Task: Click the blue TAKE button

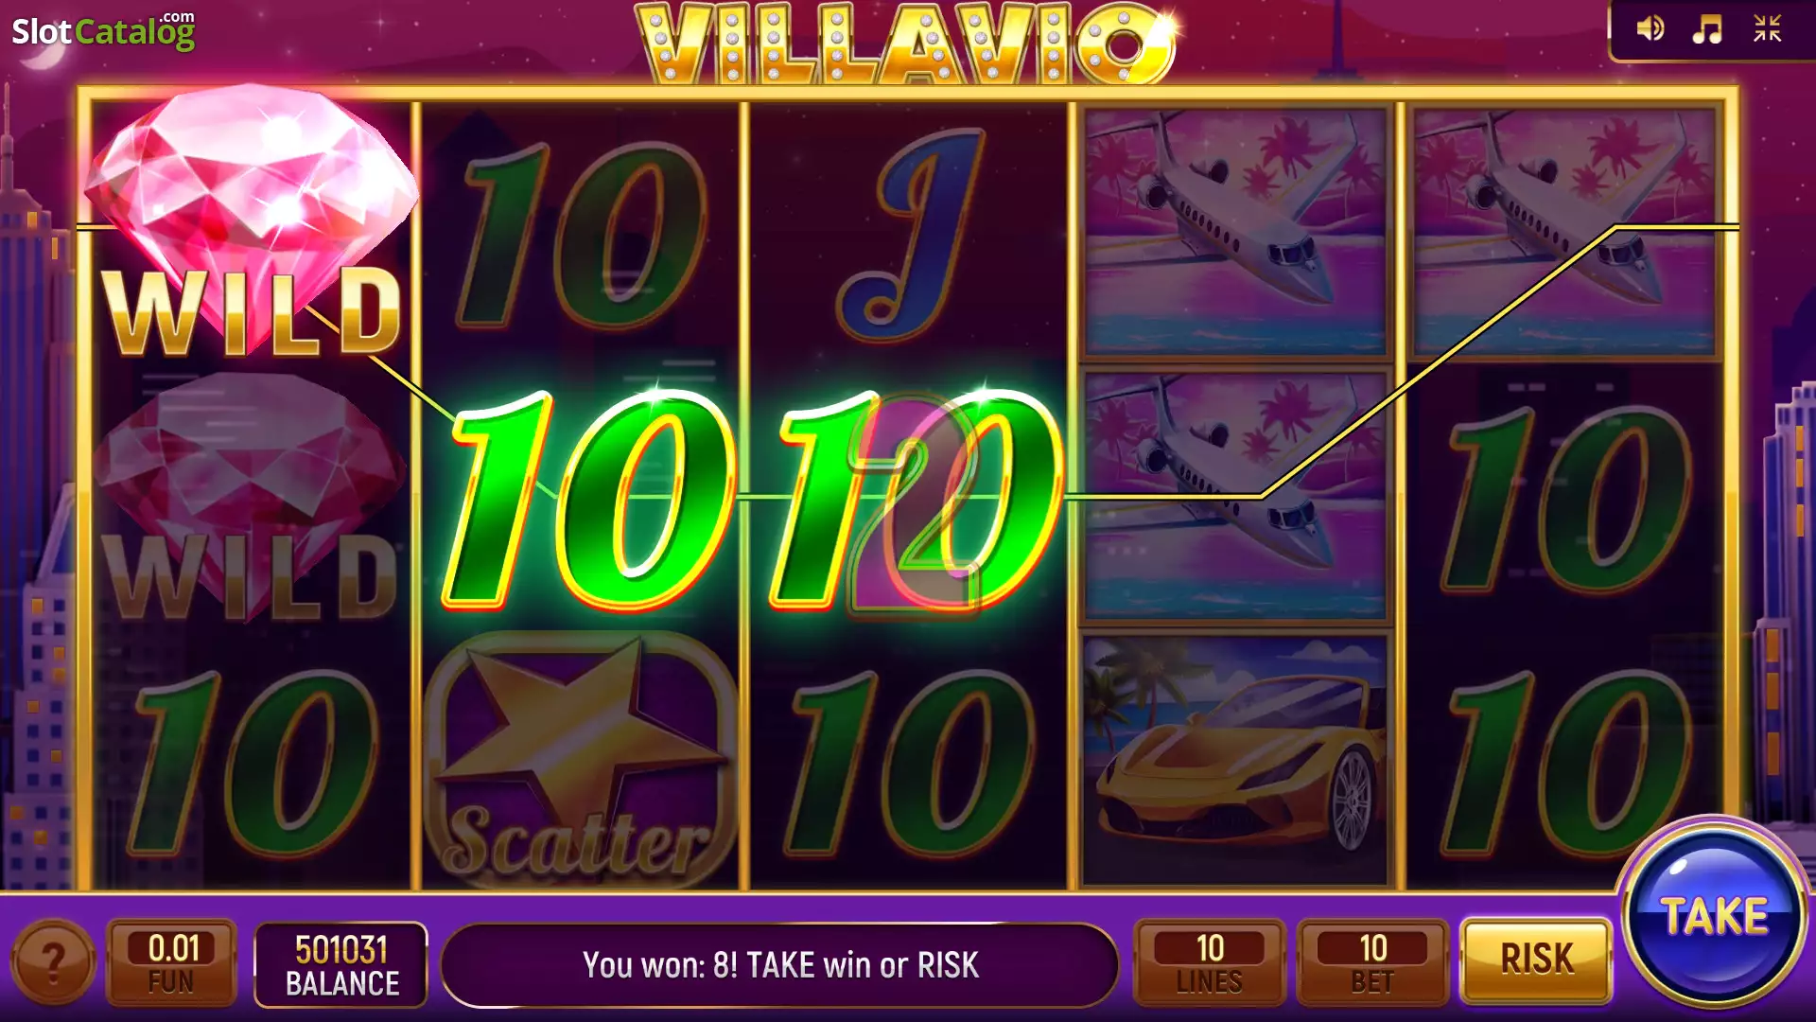Action: point(1714,913)
